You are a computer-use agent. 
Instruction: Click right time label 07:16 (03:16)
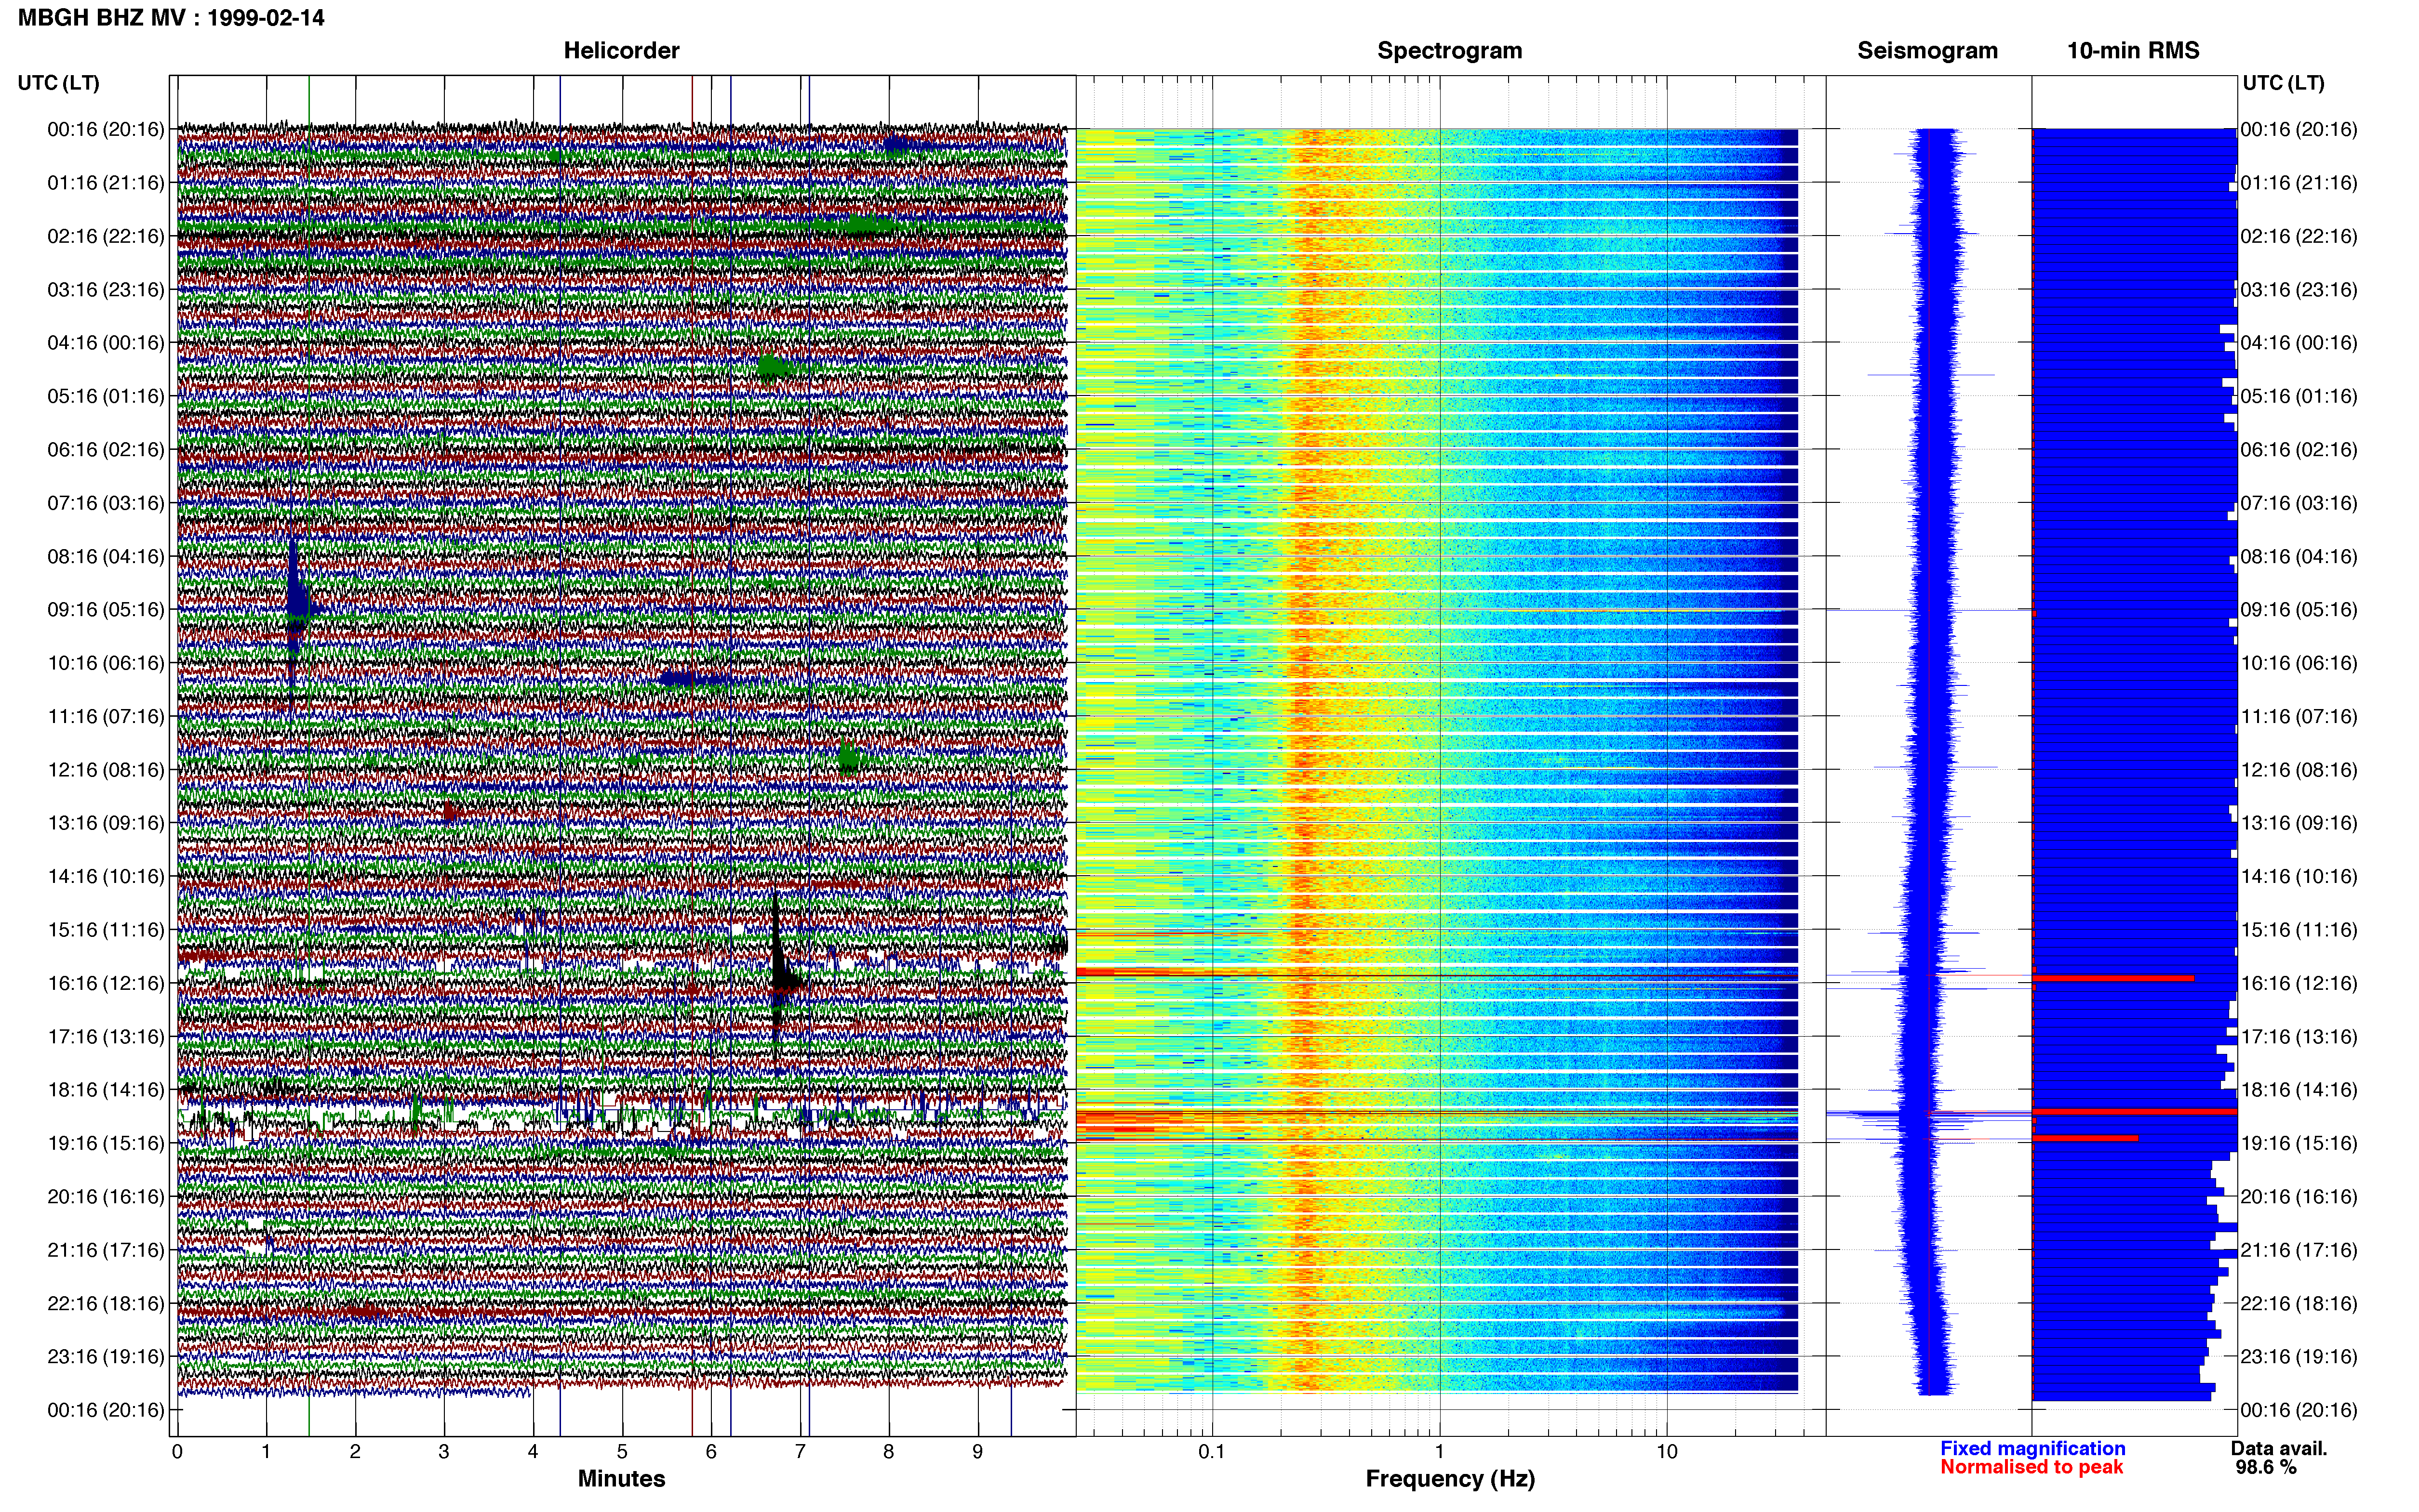pyautogui.click(x=2299, y=503)
